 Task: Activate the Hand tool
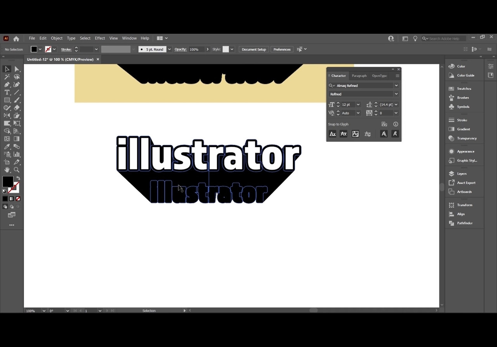[7, 170]
